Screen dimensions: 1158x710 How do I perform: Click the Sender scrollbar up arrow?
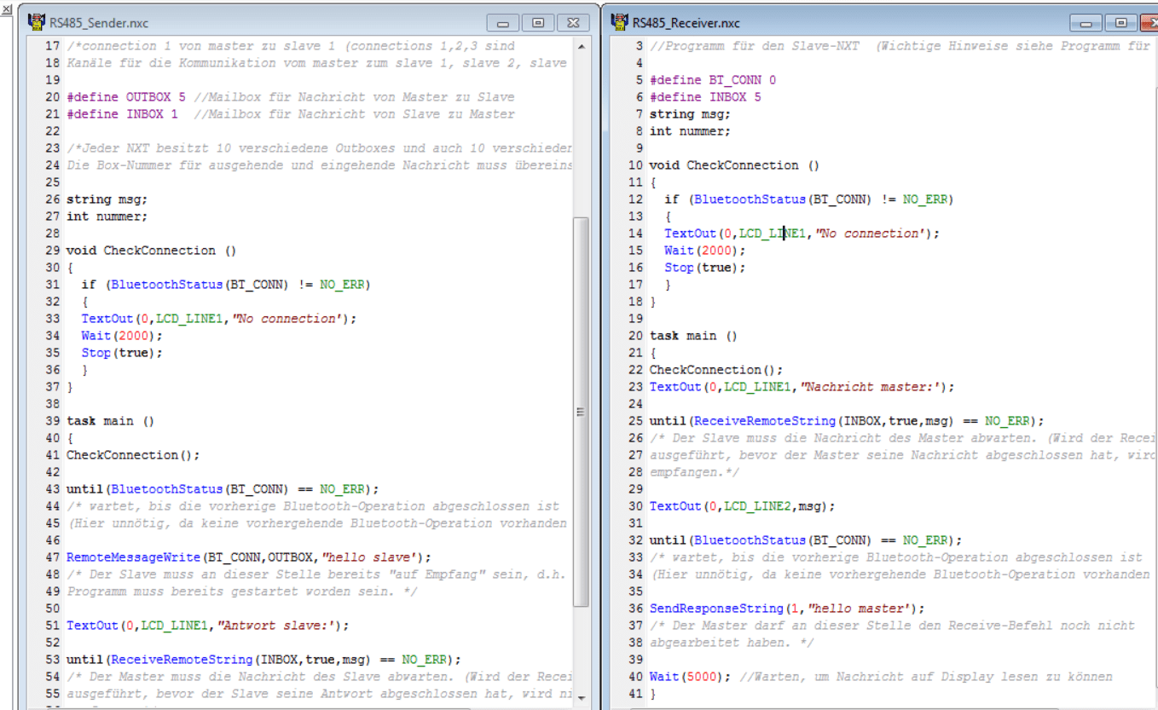tap(582, 46)
